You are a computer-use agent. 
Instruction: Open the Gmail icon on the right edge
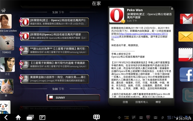click(x=186, y=19)
